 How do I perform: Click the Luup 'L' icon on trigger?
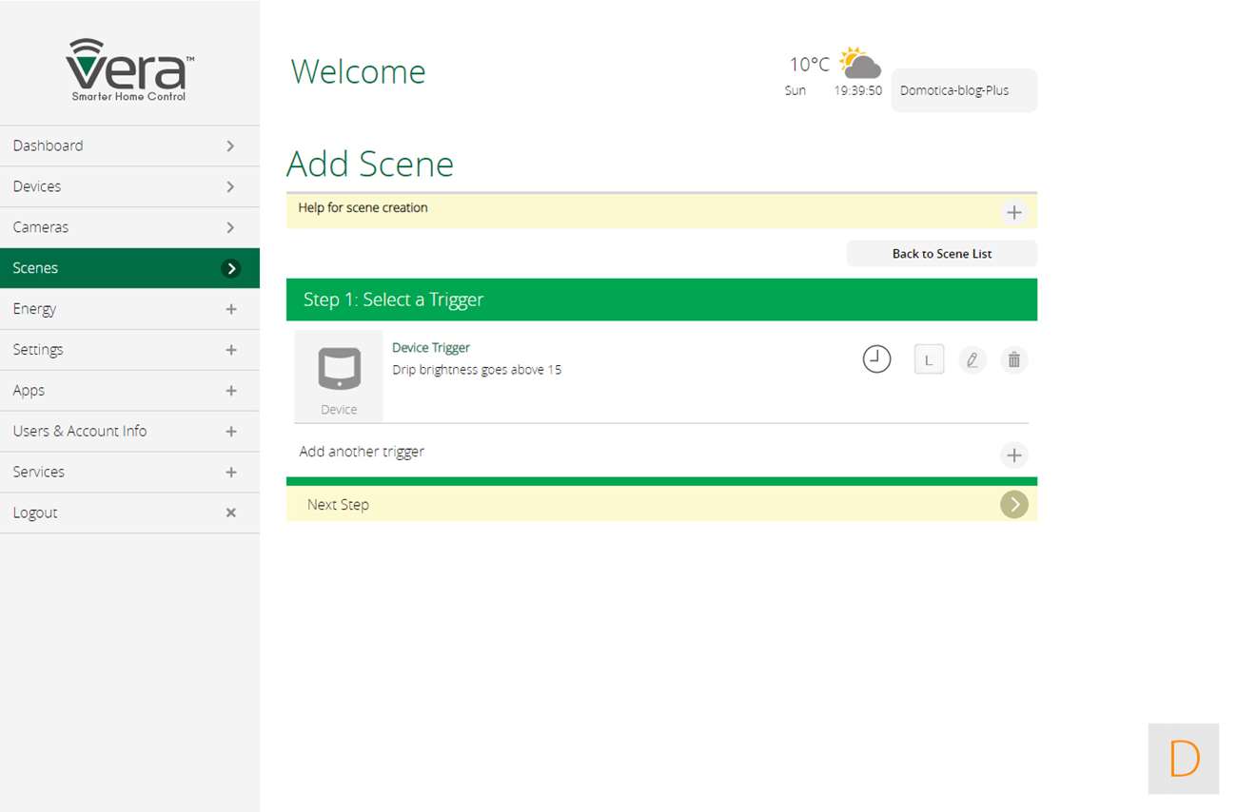(929, 359)
